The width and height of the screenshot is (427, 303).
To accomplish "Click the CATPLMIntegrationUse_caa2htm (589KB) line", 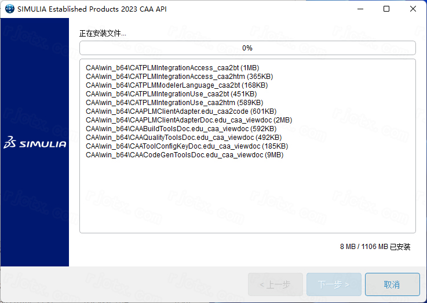I will 174,103.
